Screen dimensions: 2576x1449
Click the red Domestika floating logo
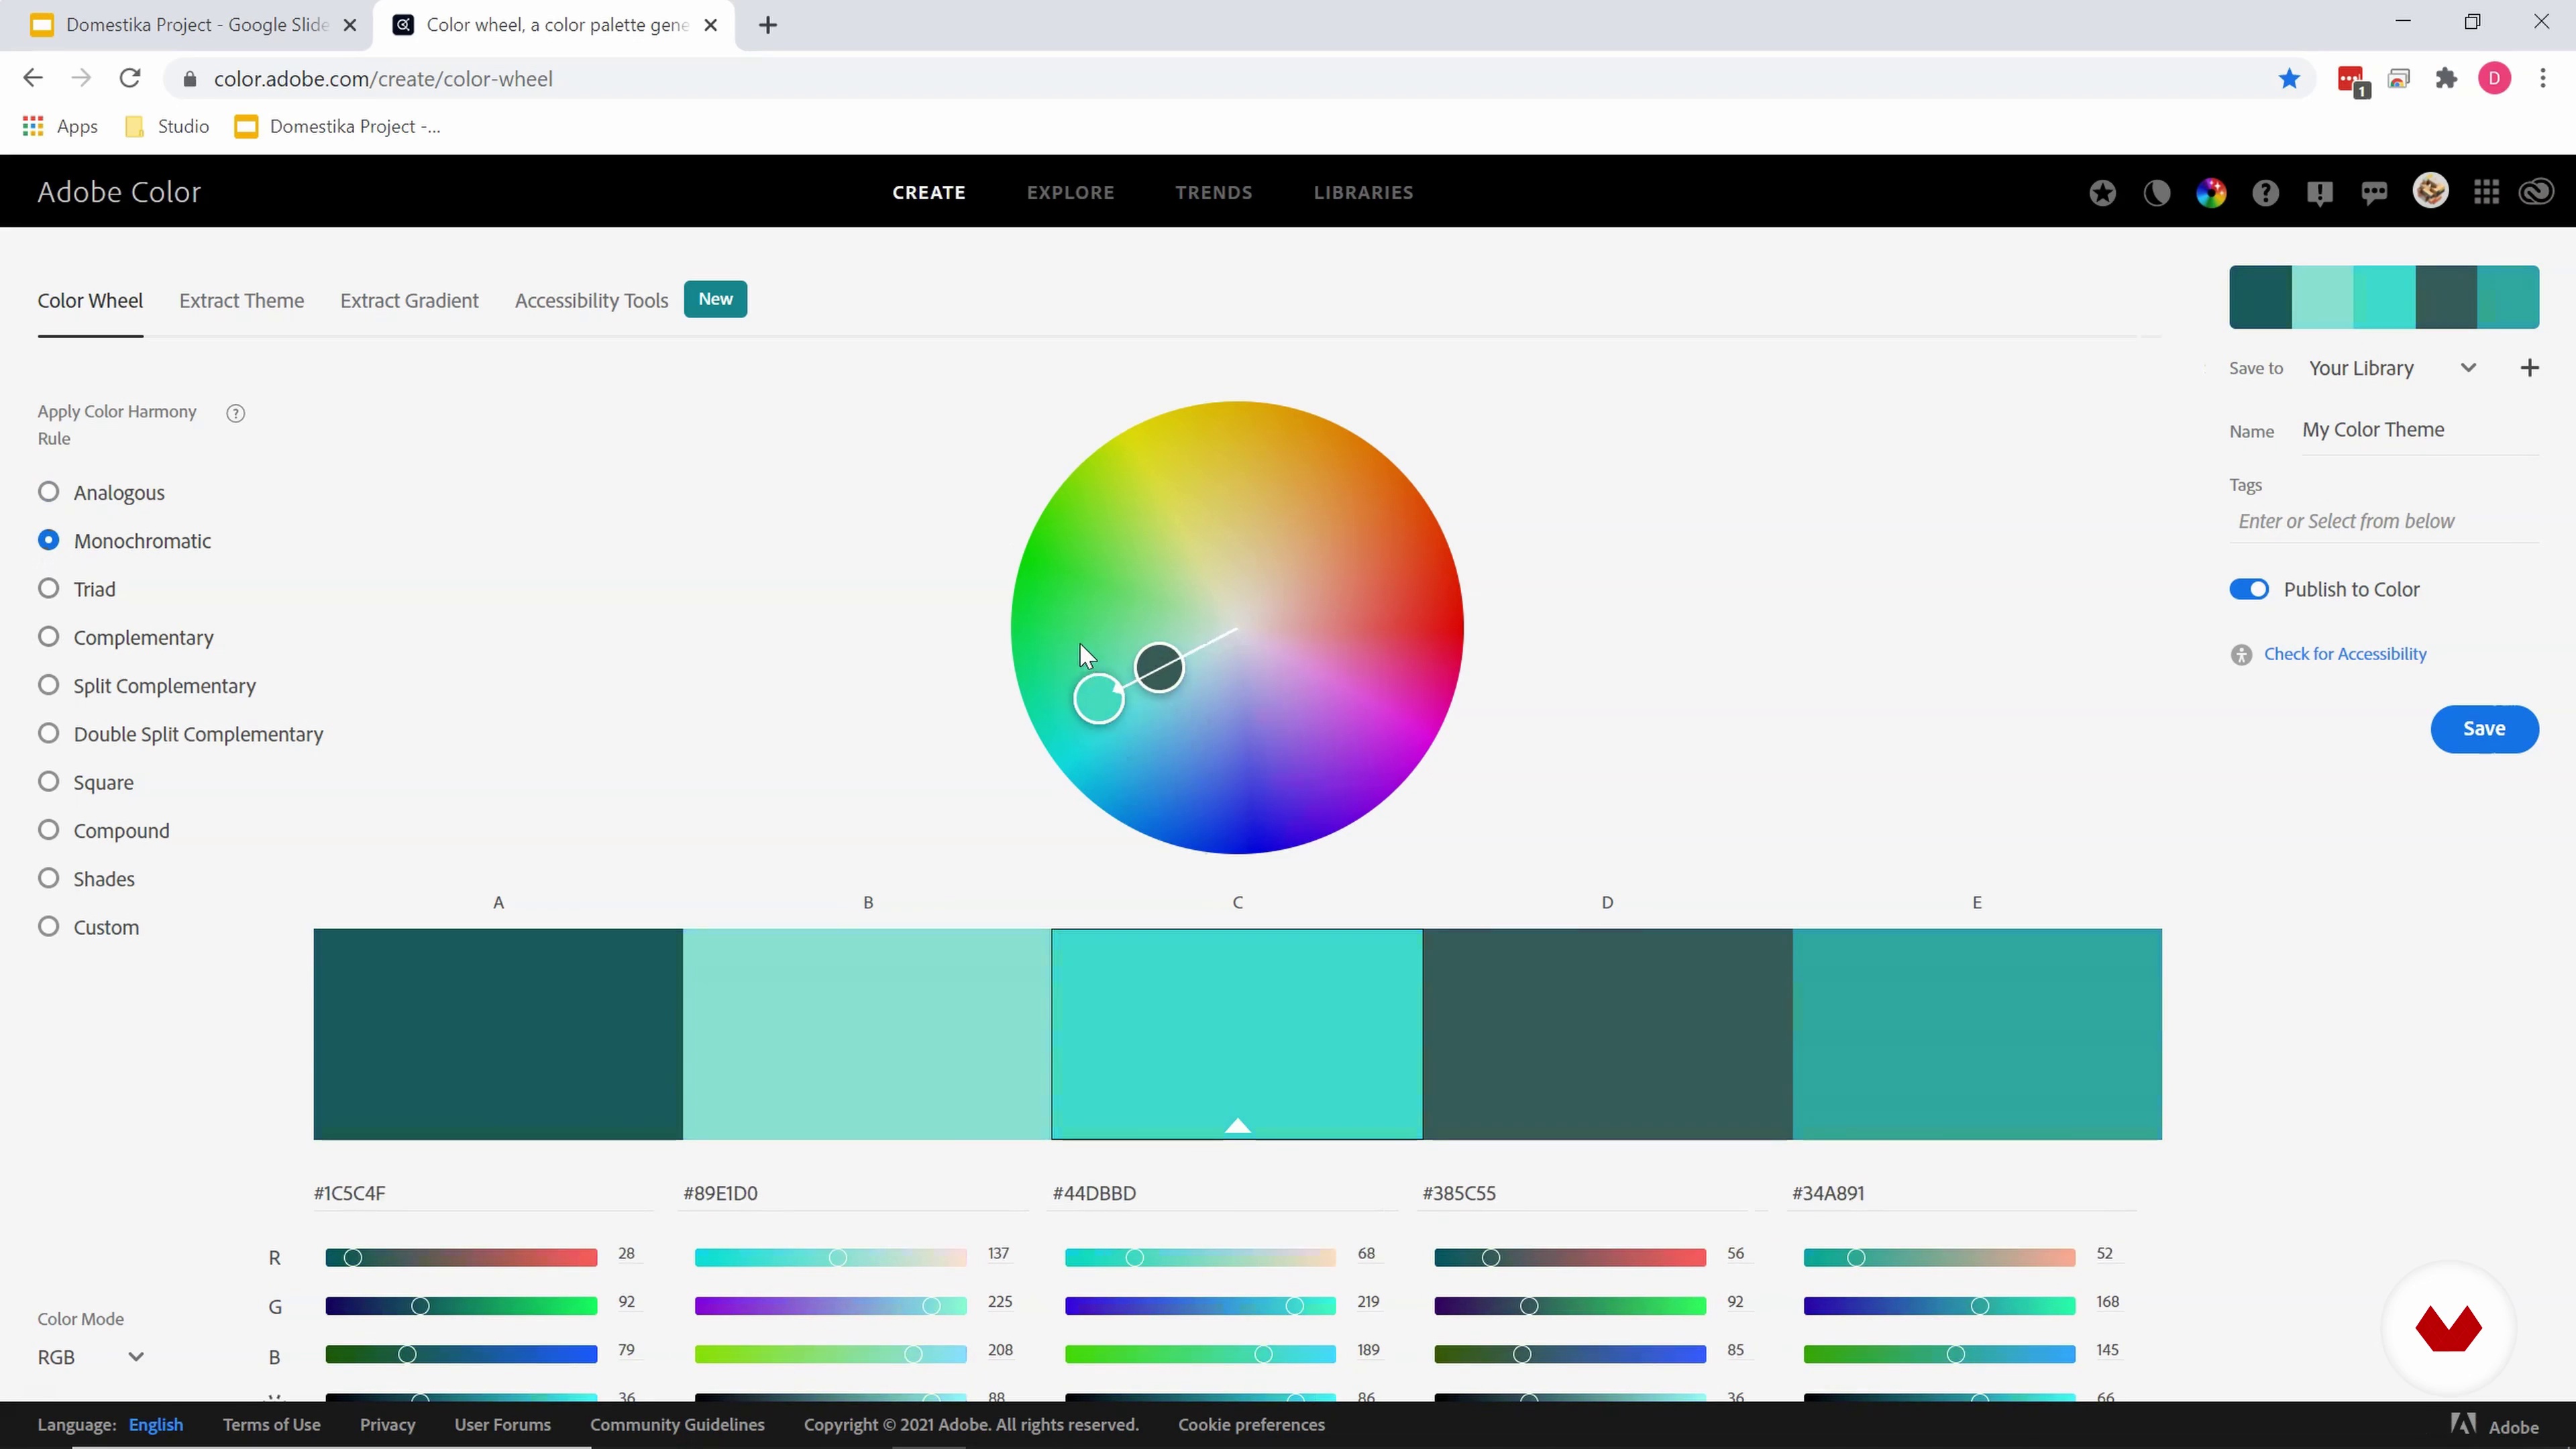[x=2448, y=1329]
